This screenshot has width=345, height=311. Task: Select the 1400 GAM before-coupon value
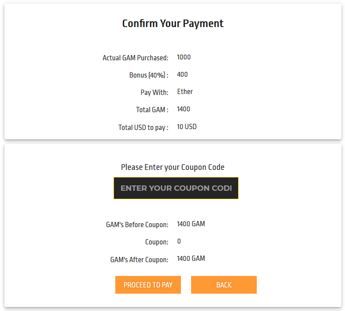pos(191,224)
